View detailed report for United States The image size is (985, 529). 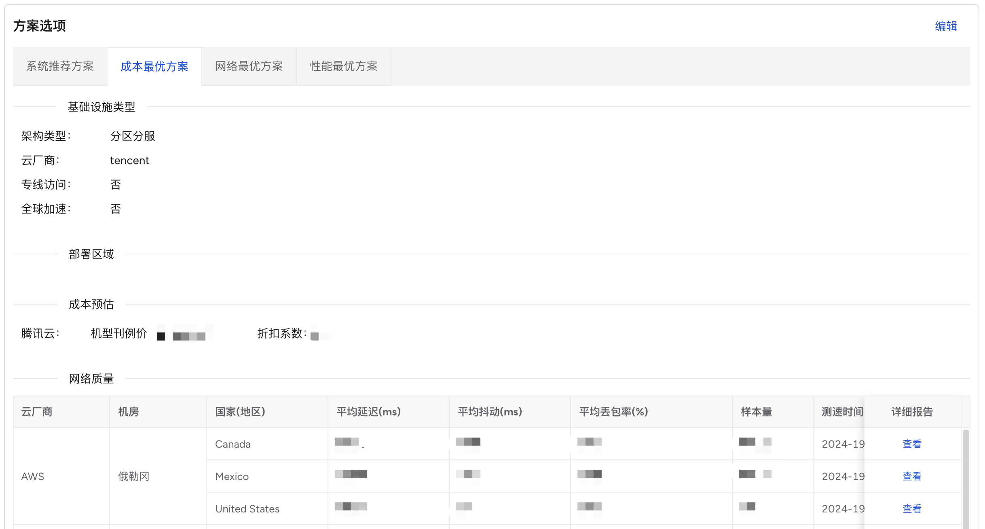click(x=912, y=509)
